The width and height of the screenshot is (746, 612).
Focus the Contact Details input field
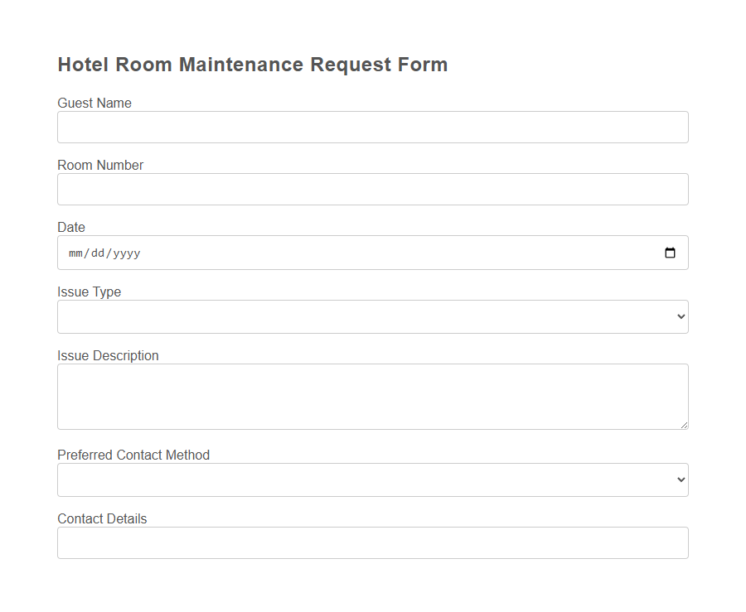point(373,542)
